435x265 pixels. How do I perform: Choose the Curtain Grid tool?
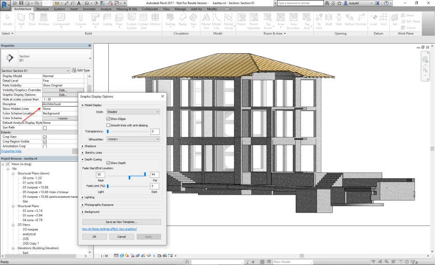143,21
